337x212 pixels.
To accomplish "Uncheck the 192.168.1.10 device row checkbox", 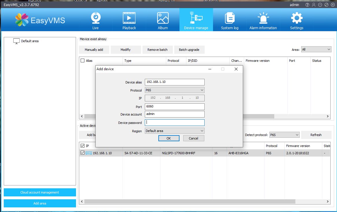I will pos(83,153).
